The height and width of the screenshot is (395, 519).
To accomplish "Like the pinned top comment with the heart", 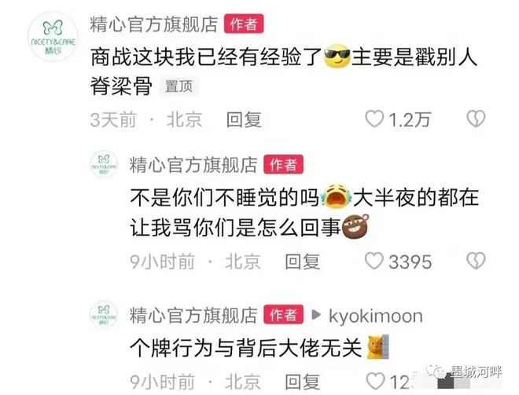I will pyautogui.click(x=374, y=119).
